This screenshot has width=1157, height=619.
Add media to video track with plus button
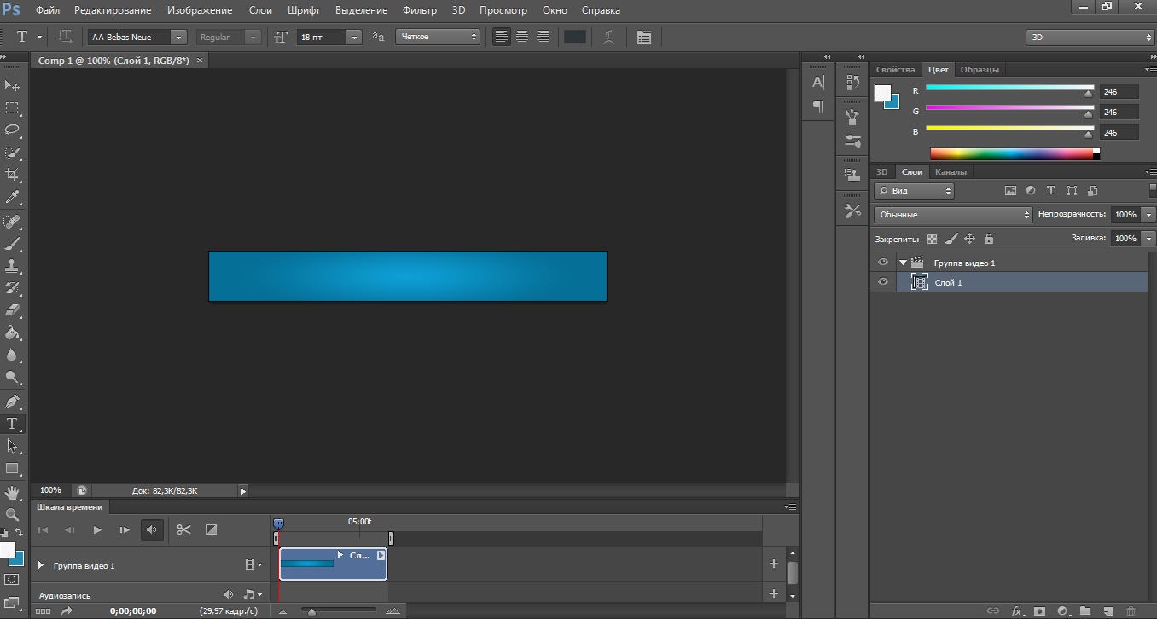click(774, 564)
